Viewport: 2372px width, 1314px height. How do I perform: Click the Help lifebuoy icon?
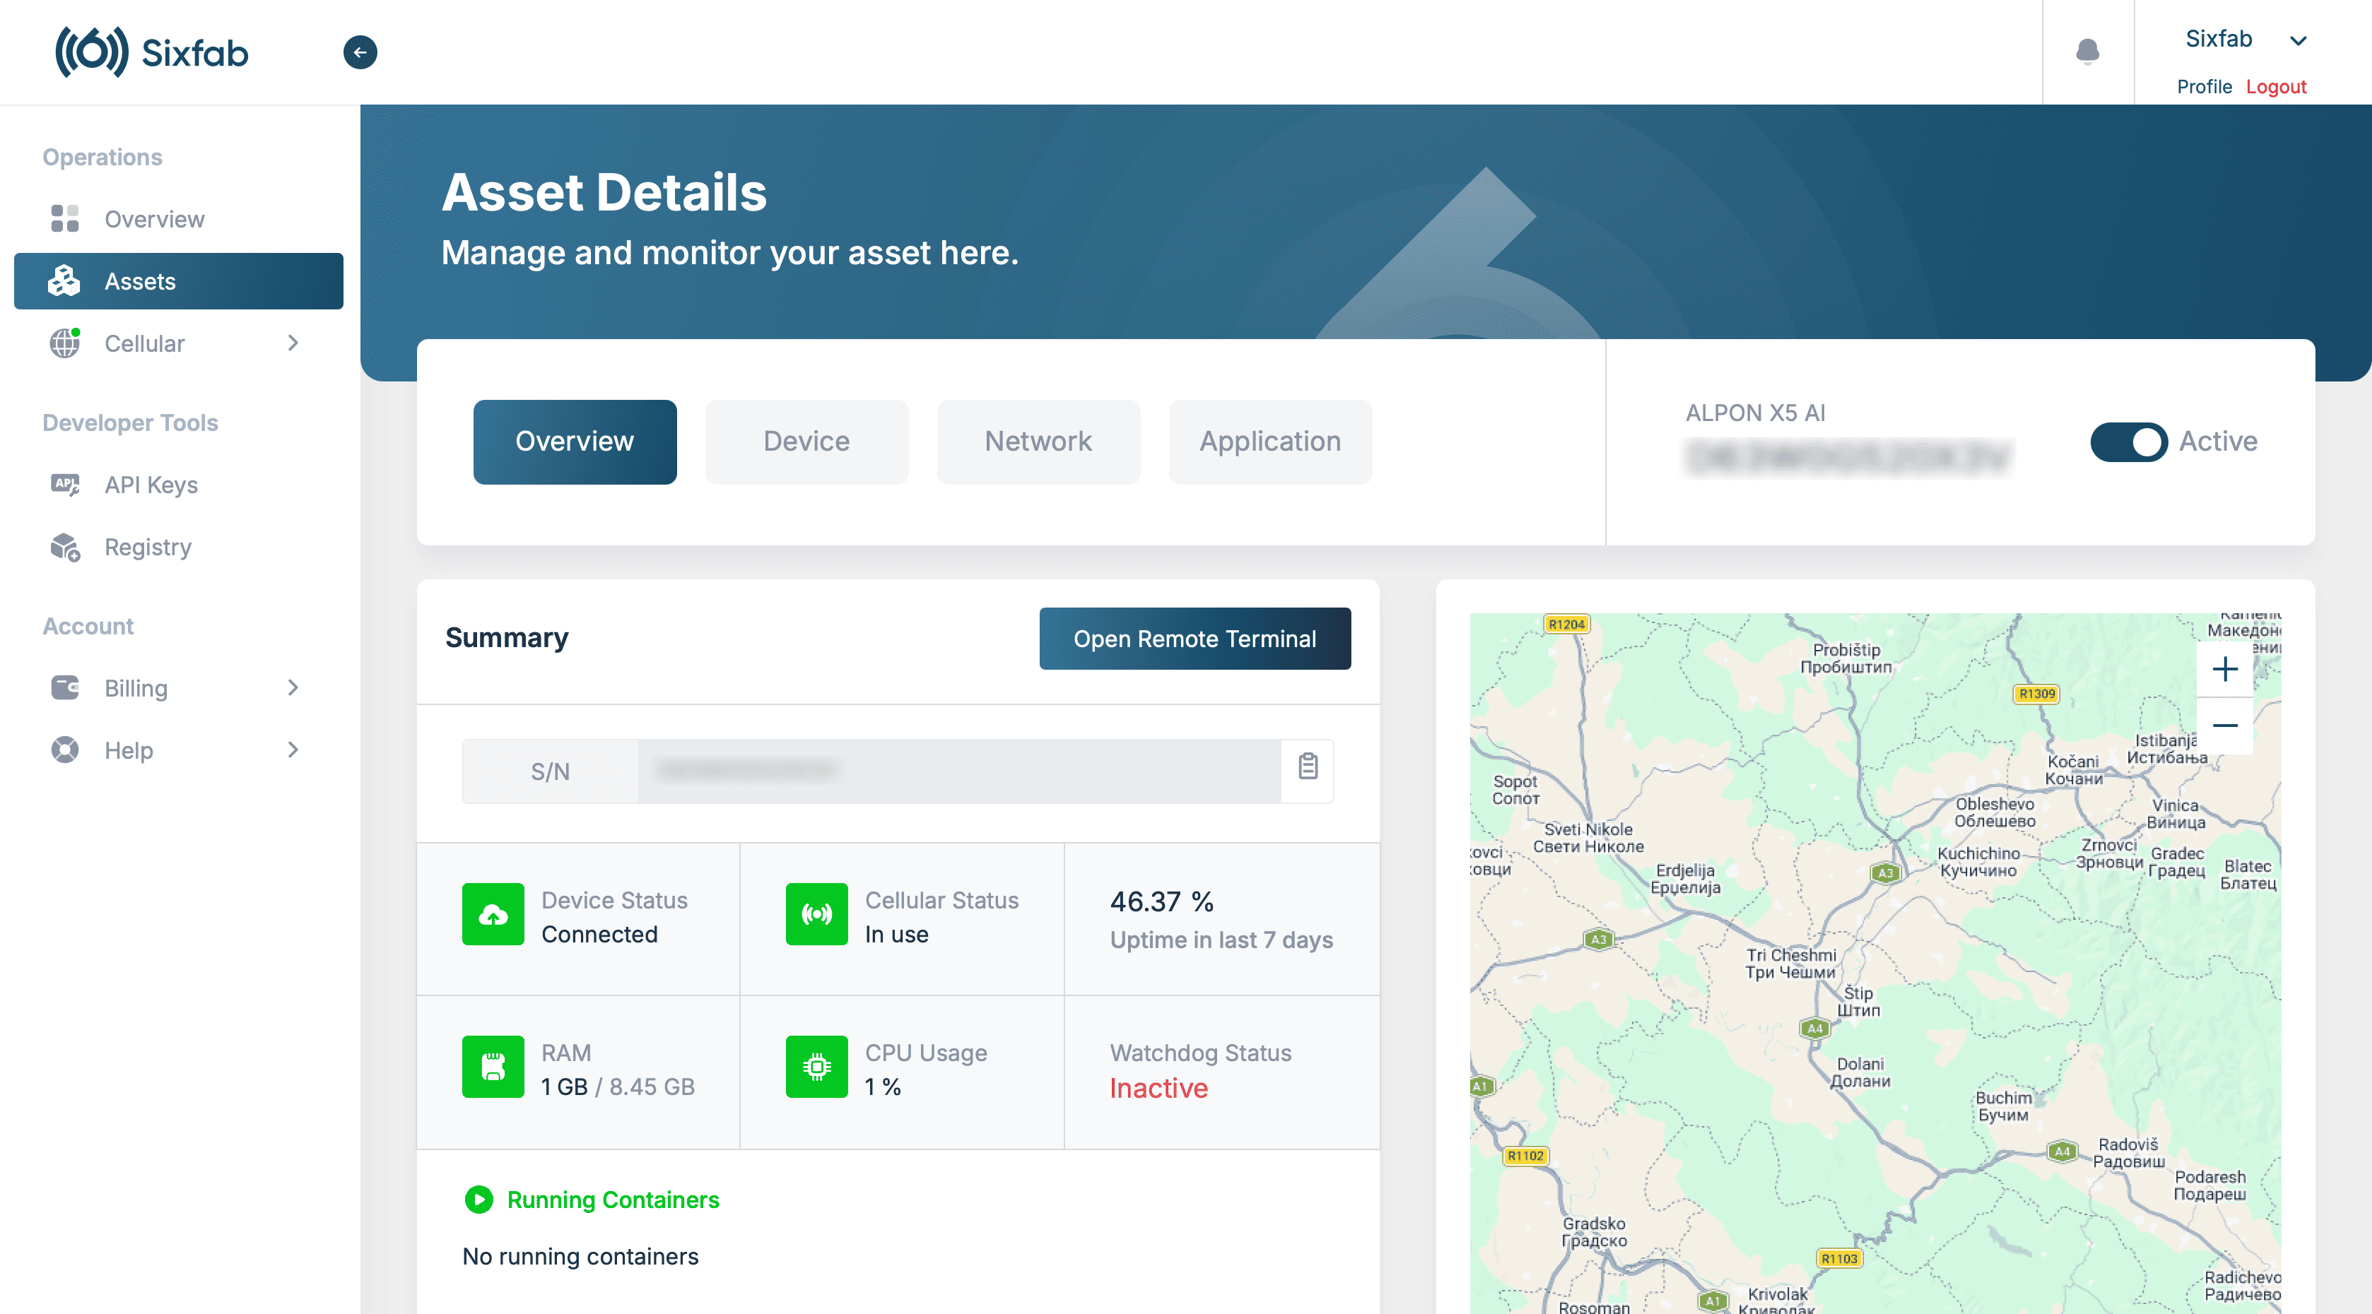coord(64,750)
